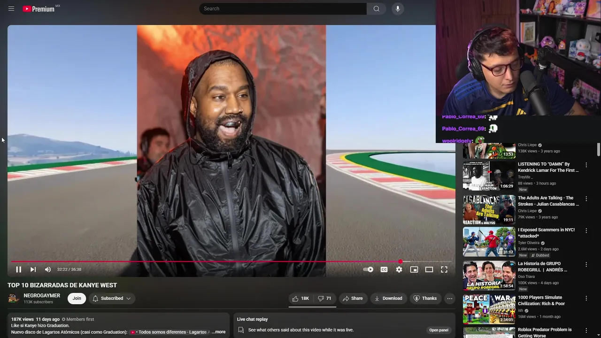Open the live chat replay panel
The image size is (601, 338).
[x=439, y=330]
